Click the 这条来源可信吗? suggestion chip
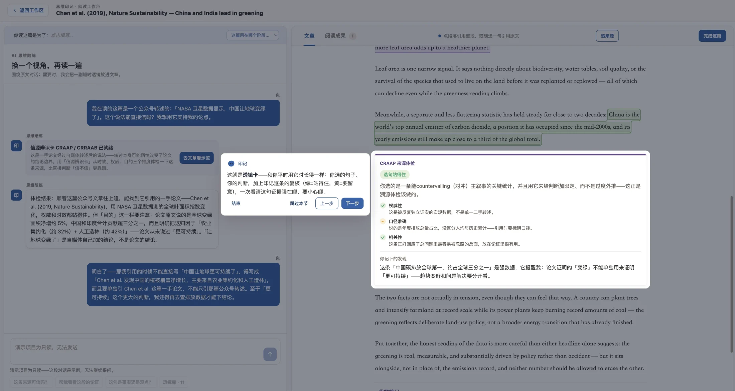 click(x=31, y=382)
